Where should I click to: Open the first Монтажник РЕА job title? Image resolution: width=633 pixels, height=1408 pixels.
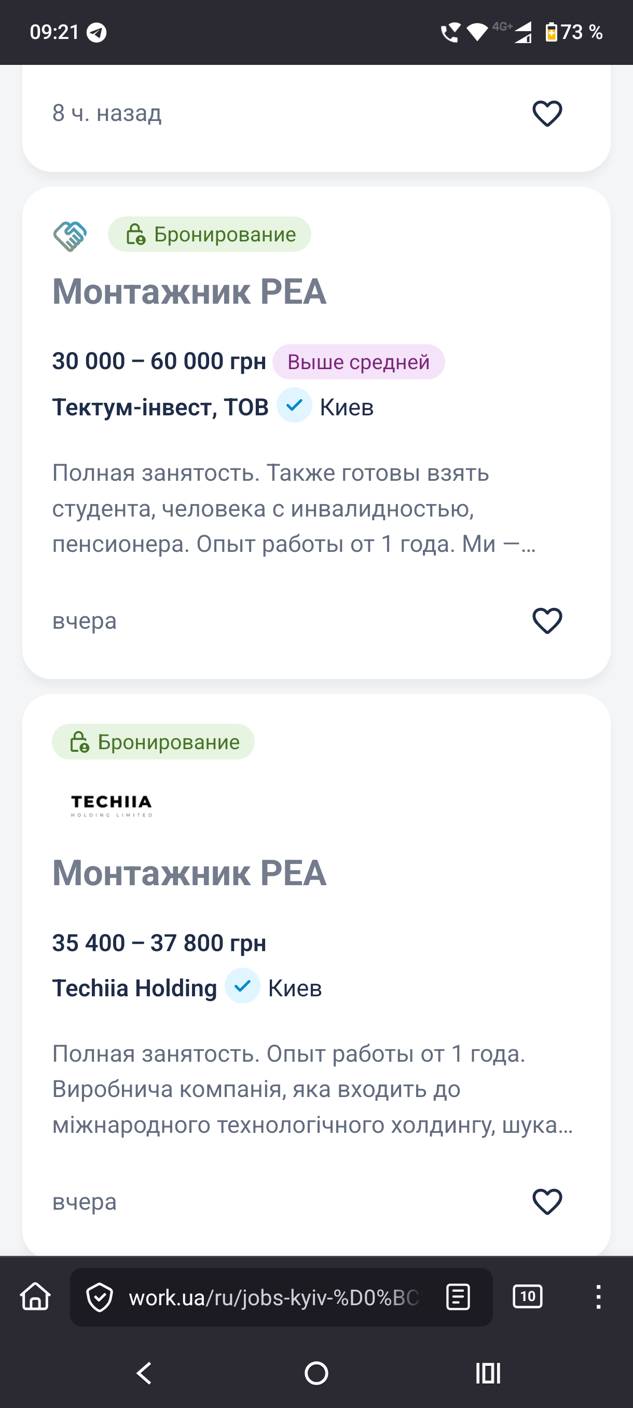[189, 291]
